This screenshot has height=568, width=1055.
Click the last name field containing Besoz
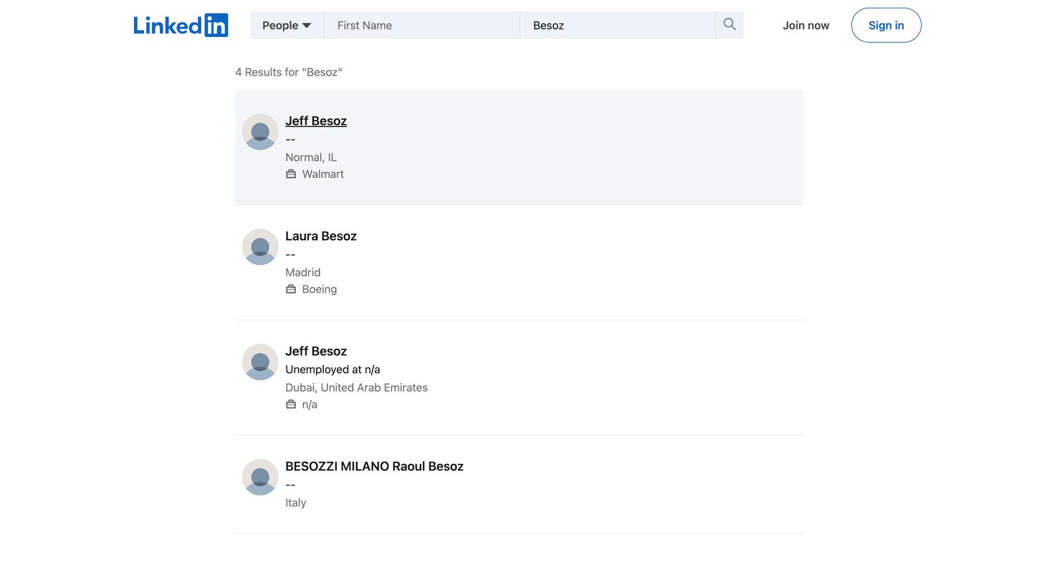[x=618, y=25]
